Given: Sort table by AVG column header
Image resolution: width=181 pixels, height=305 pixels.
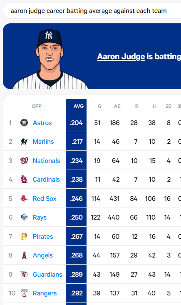Looking at the screenshot, I should click(x=79, y=106).
